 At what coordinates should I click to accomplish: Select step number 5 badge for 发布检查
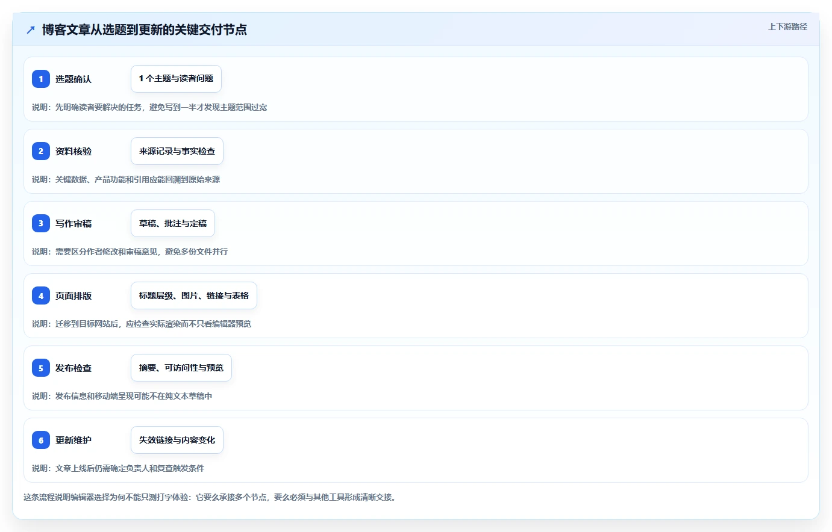point(41,368)
